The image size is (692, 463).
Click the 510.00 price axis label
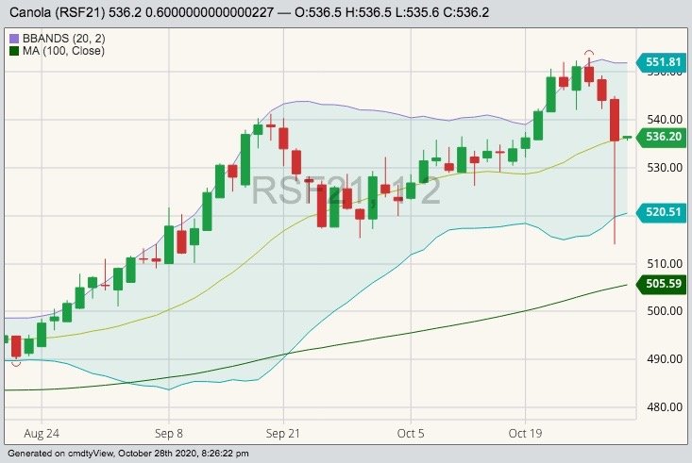(x=665, y=264)
